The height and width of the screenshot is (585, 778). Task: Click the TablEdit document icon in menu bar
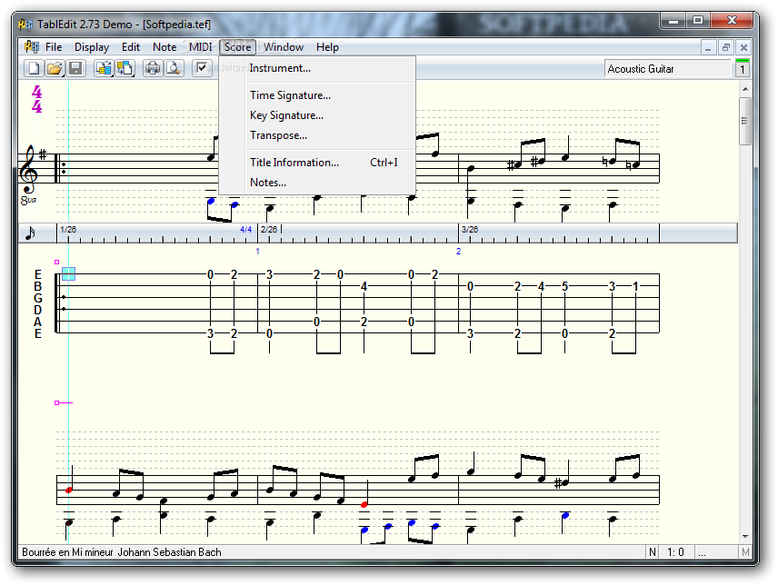32,47
